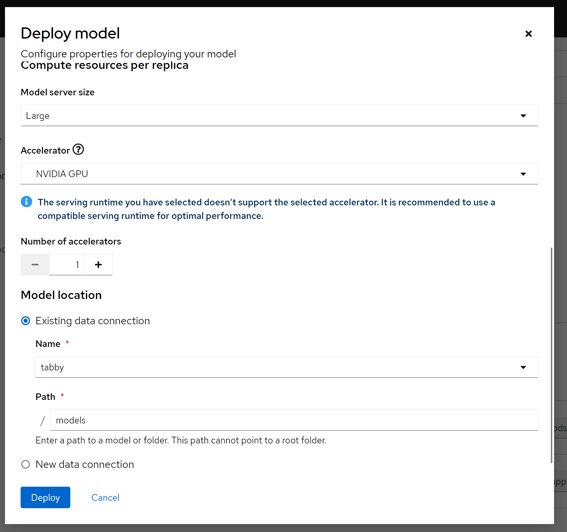Click the Accelerator help question-mark icon
This screenshot has width=567, height=532.
[x=78, y=149]
